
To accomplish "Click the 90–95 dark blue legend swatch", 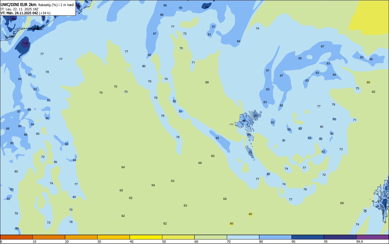I will click(308, 237).
